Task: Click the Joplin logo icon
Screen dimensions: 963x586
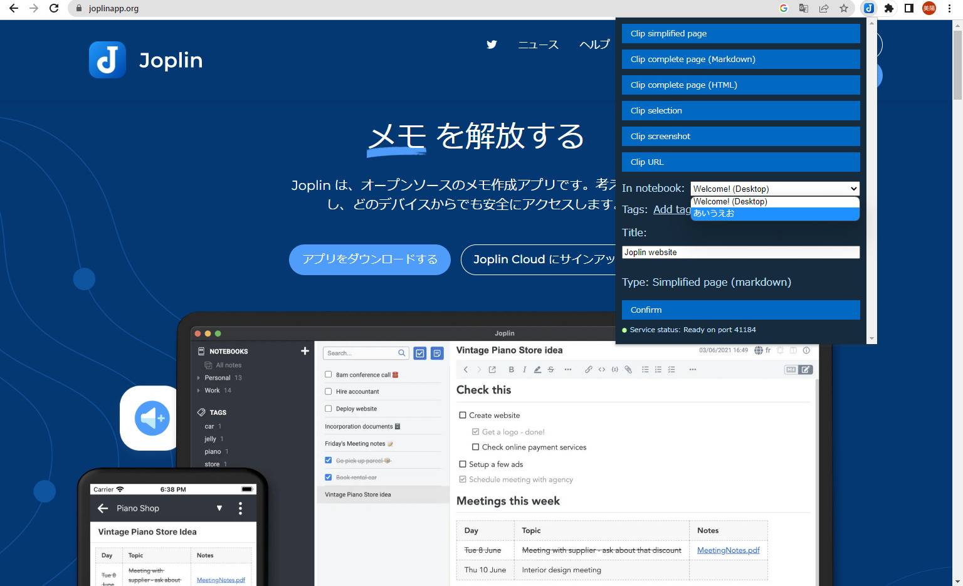Action: tap(107, 60)
